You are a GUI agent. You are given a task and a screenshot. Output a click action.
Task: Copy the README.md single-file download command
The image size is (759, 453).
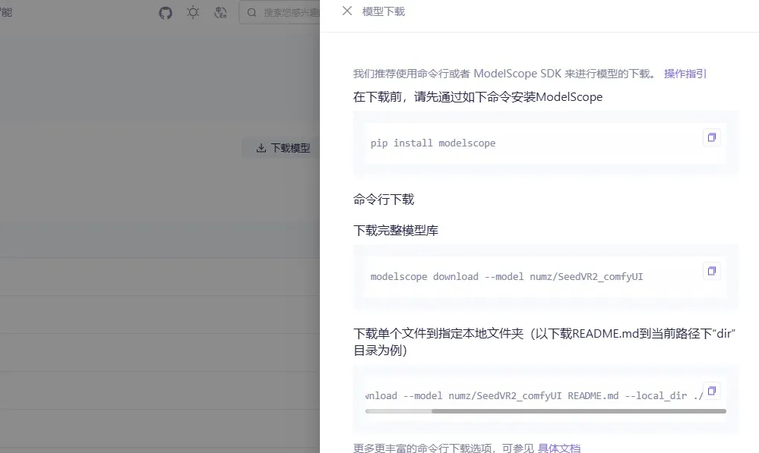(x=711, y=390)
